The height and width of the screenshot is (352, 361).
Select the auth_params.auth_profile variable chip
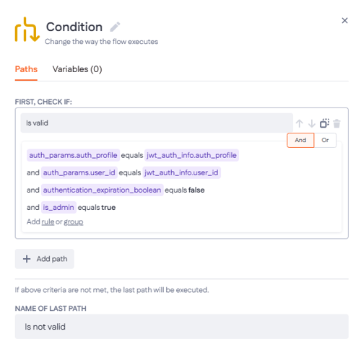click(x=73, y=155)
